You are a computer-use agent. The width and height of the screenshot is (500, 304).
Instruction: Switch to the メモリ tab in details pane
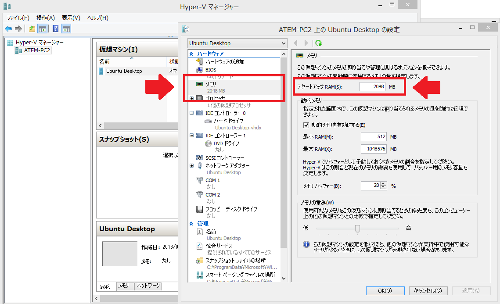click(x=124, y=286)
